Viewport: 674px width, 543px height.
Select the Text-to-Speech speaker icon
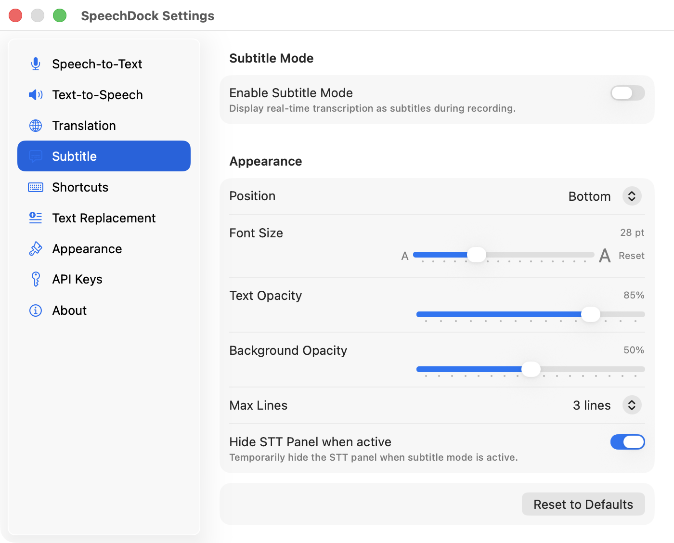click(35, 95)
